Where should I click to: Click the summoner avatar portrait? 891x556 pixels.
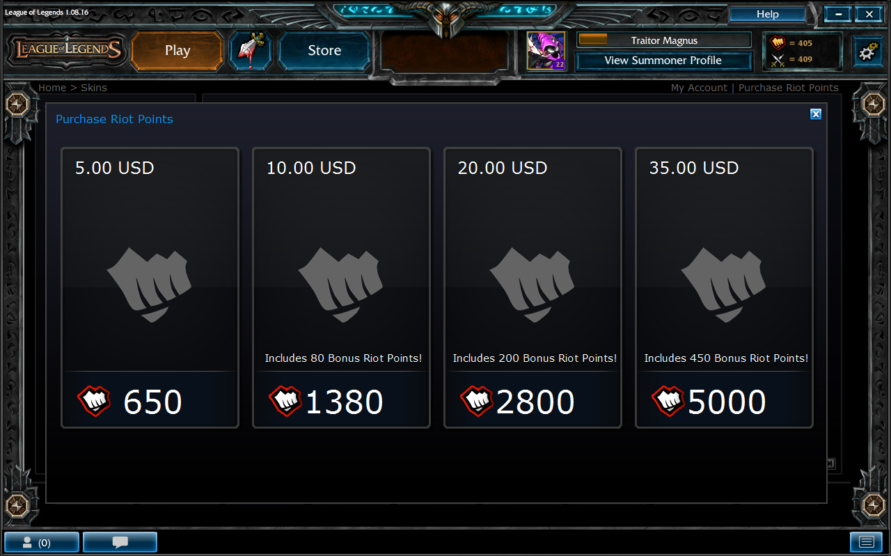click(x=546, y=51)
